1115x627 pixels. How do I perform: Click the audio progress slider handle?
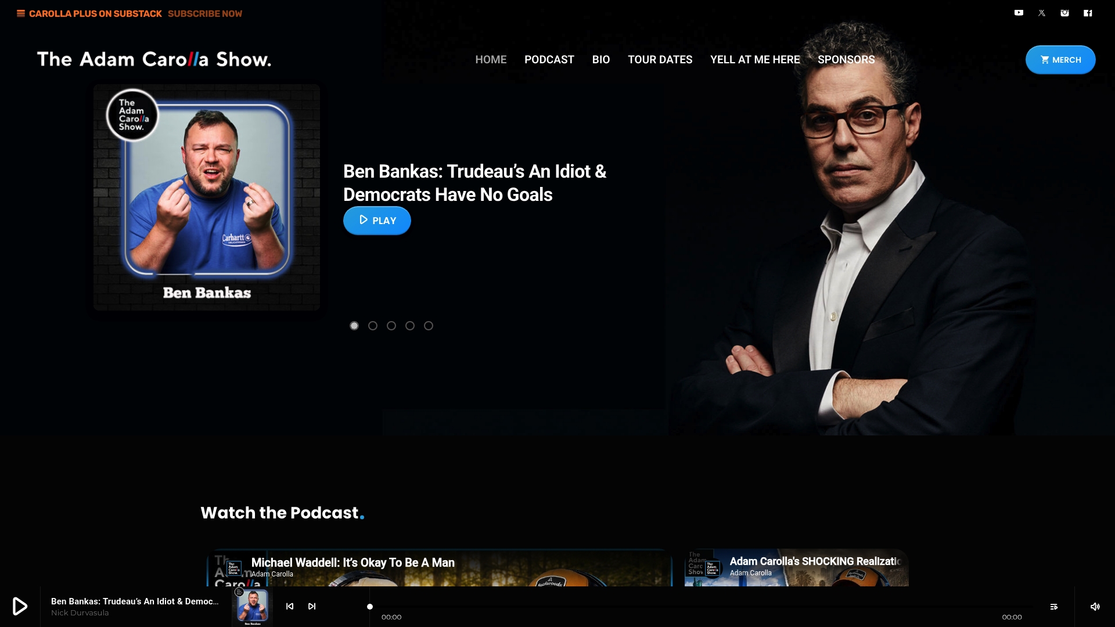click(370, 607)
